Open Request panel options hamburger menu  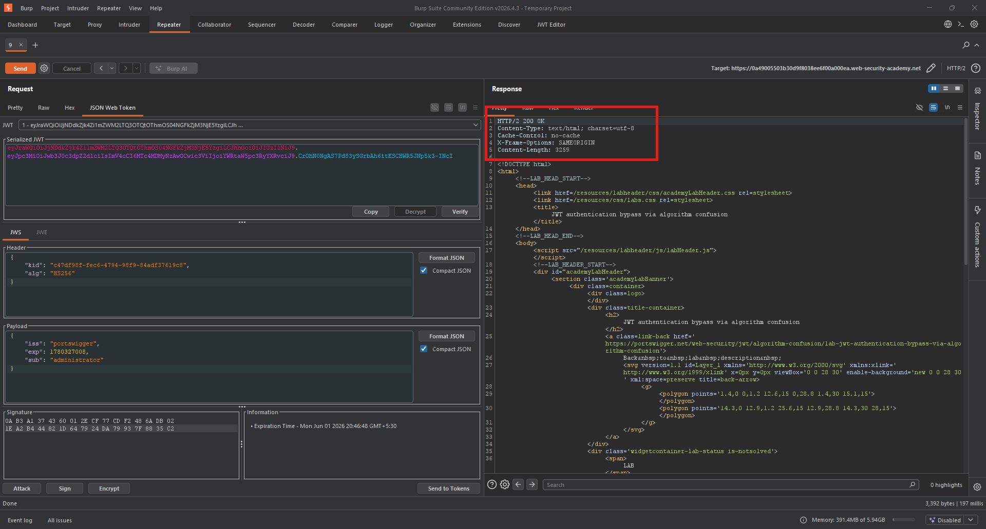[475, 107]
